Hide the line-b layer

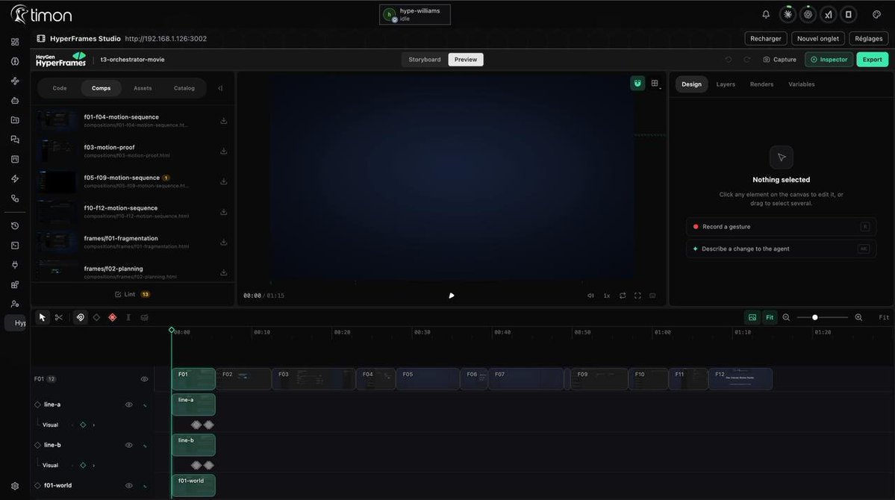129,446
